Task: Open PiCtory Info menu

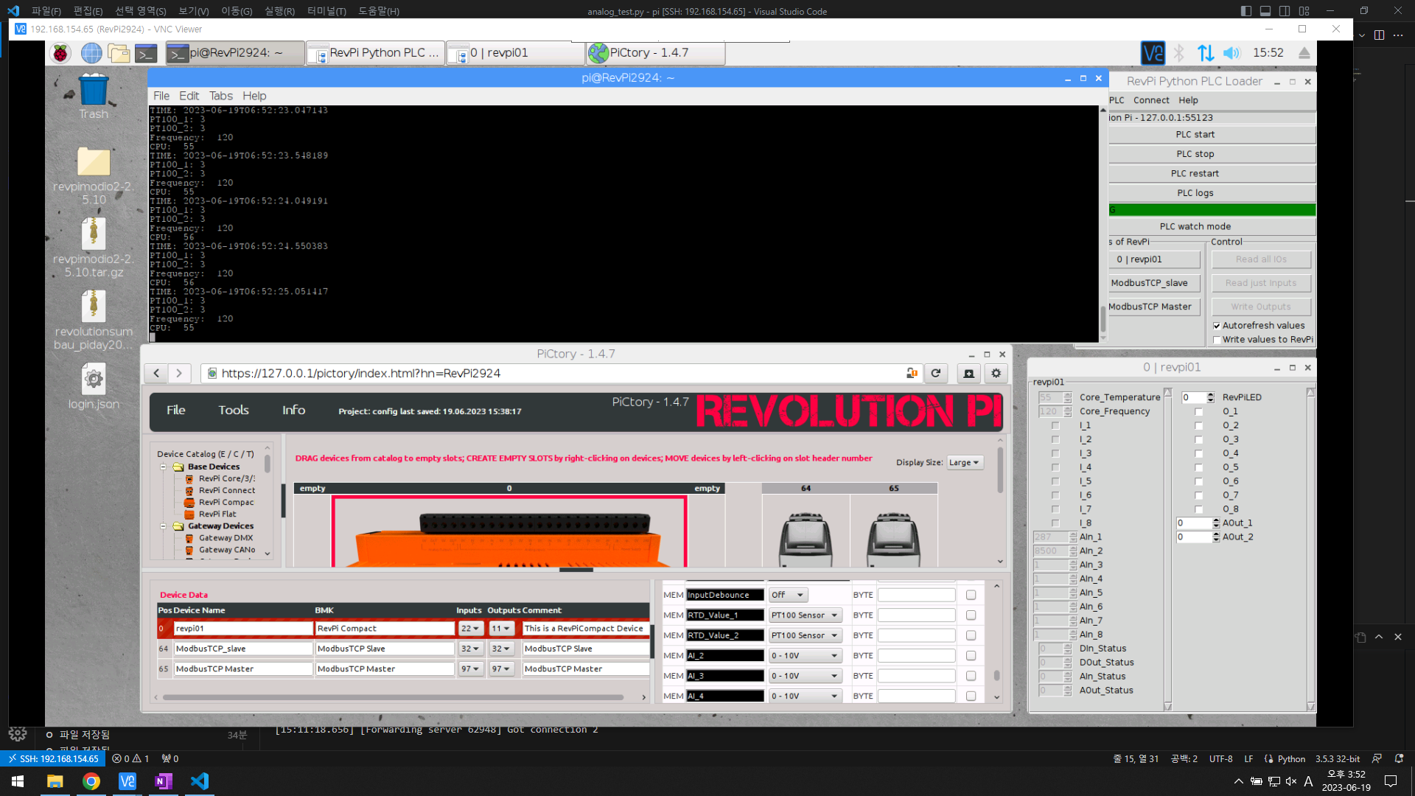Action: 294,411
